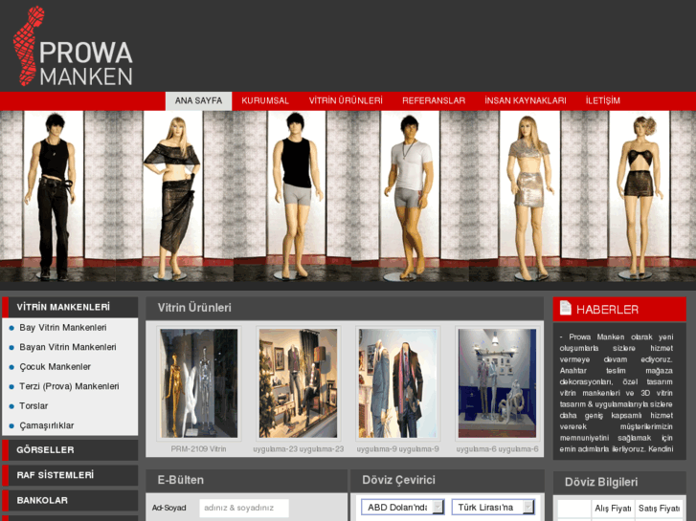Image resolution: width=696 pixels, height=521 pixels.
Task: Click the PRM-2109 Vitrin caption
Action: [x=198, y=449]
